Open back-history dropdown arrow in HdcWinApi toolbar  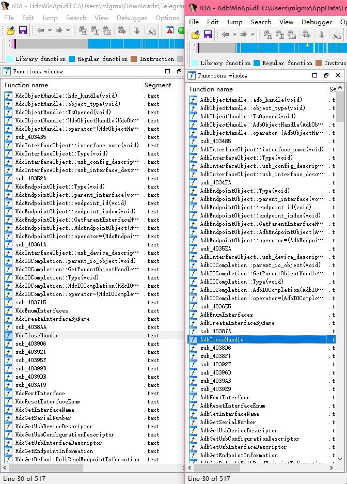50,30
